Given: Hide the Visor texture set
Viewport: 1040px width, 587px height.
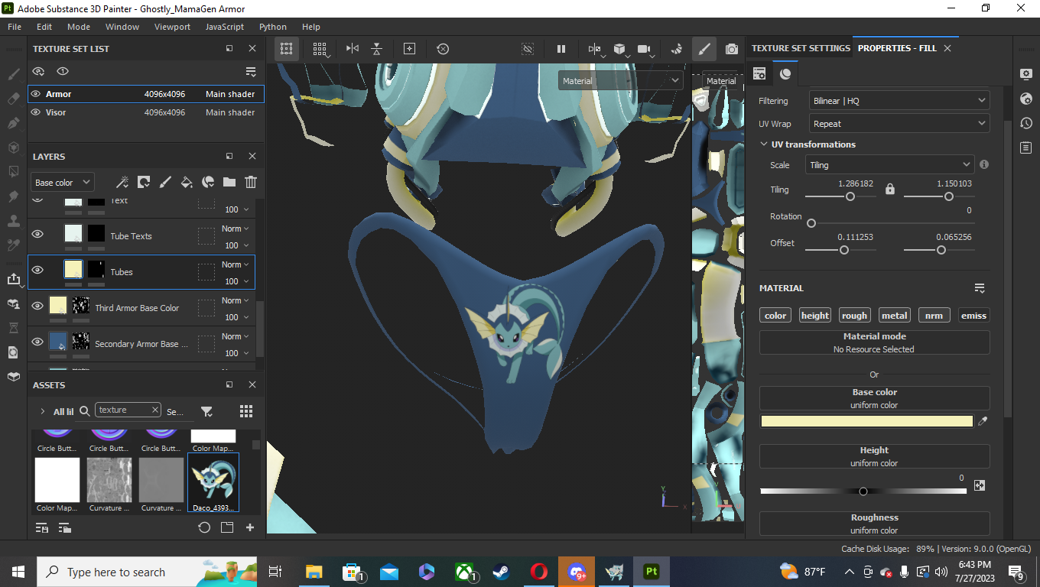Looking at the screenshot, I should (36, 112).
